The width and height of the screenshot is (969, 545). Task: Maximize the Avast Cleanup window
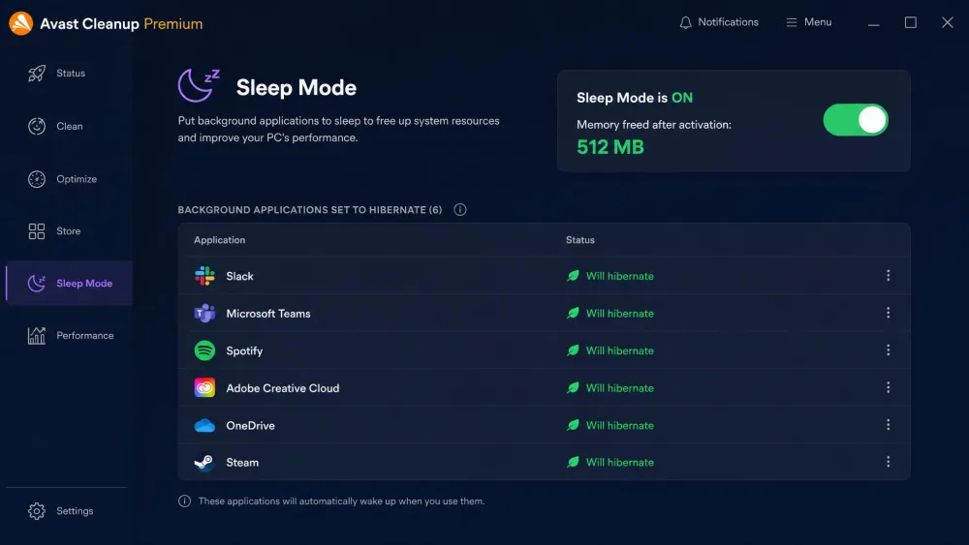tap(910, 22)
